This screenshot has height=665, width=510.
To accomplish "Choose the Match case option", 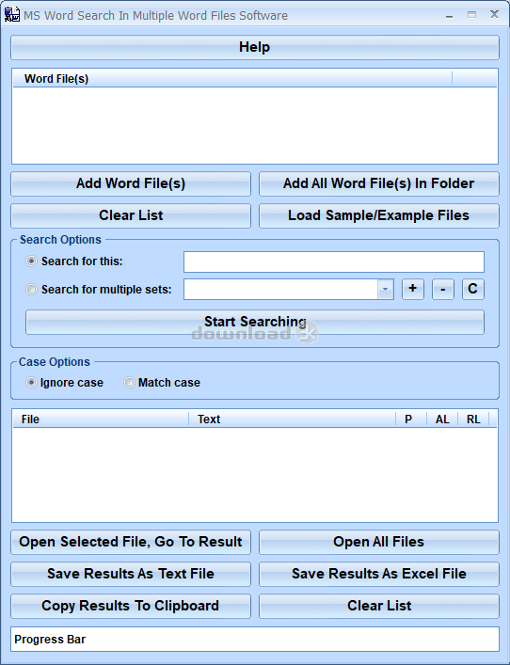I will tap(129, 383).
